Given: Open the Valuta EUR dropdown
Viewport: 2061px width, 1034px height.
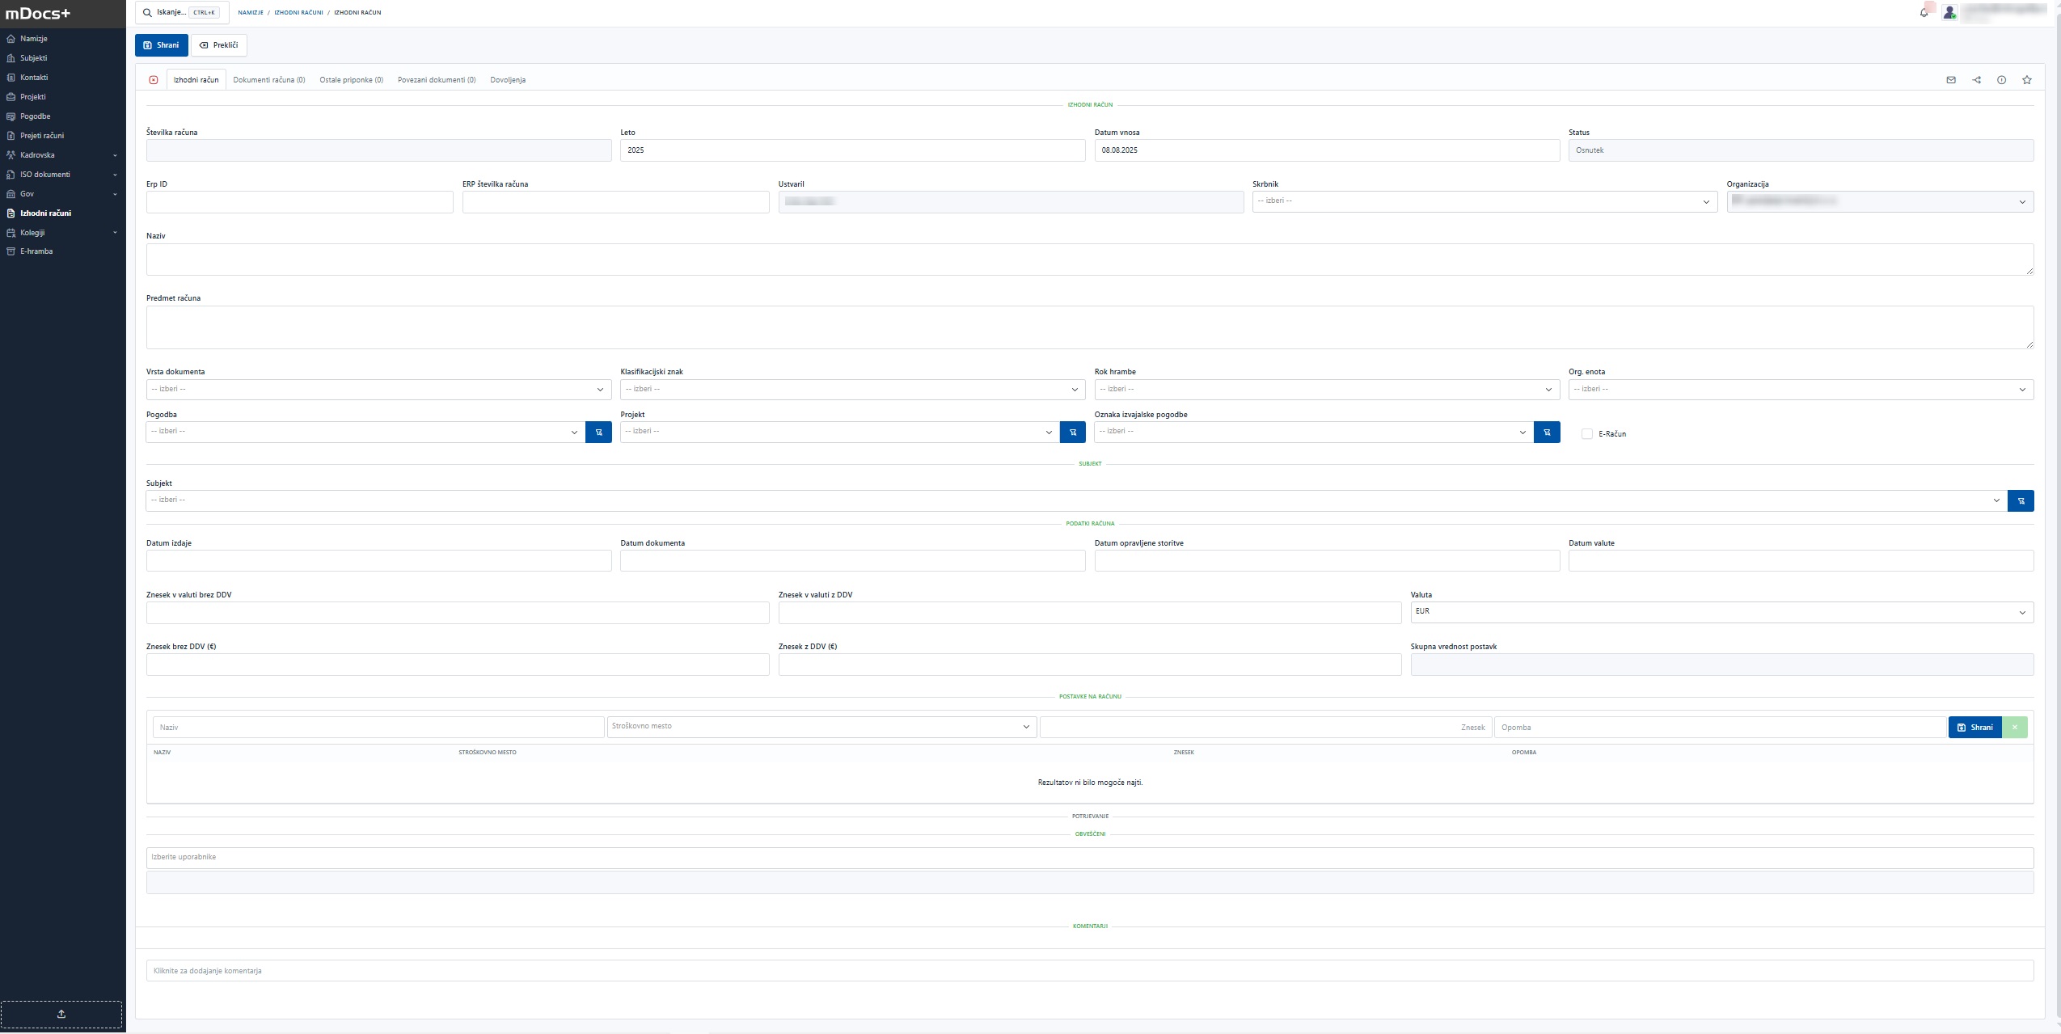Looking at the screenshot, I should (1721, 612).
